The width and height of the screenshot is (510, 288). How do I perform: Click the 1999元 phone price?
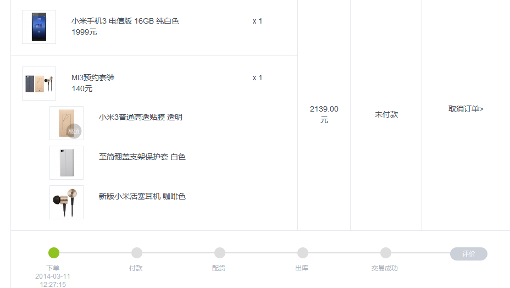[84, 32]
